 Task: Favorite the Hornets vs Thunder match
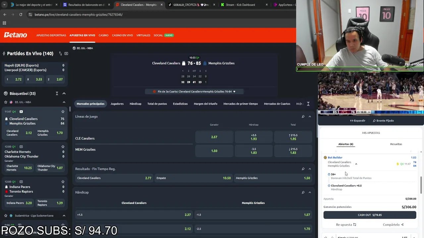pyautogui.click(x=63, y=147)
